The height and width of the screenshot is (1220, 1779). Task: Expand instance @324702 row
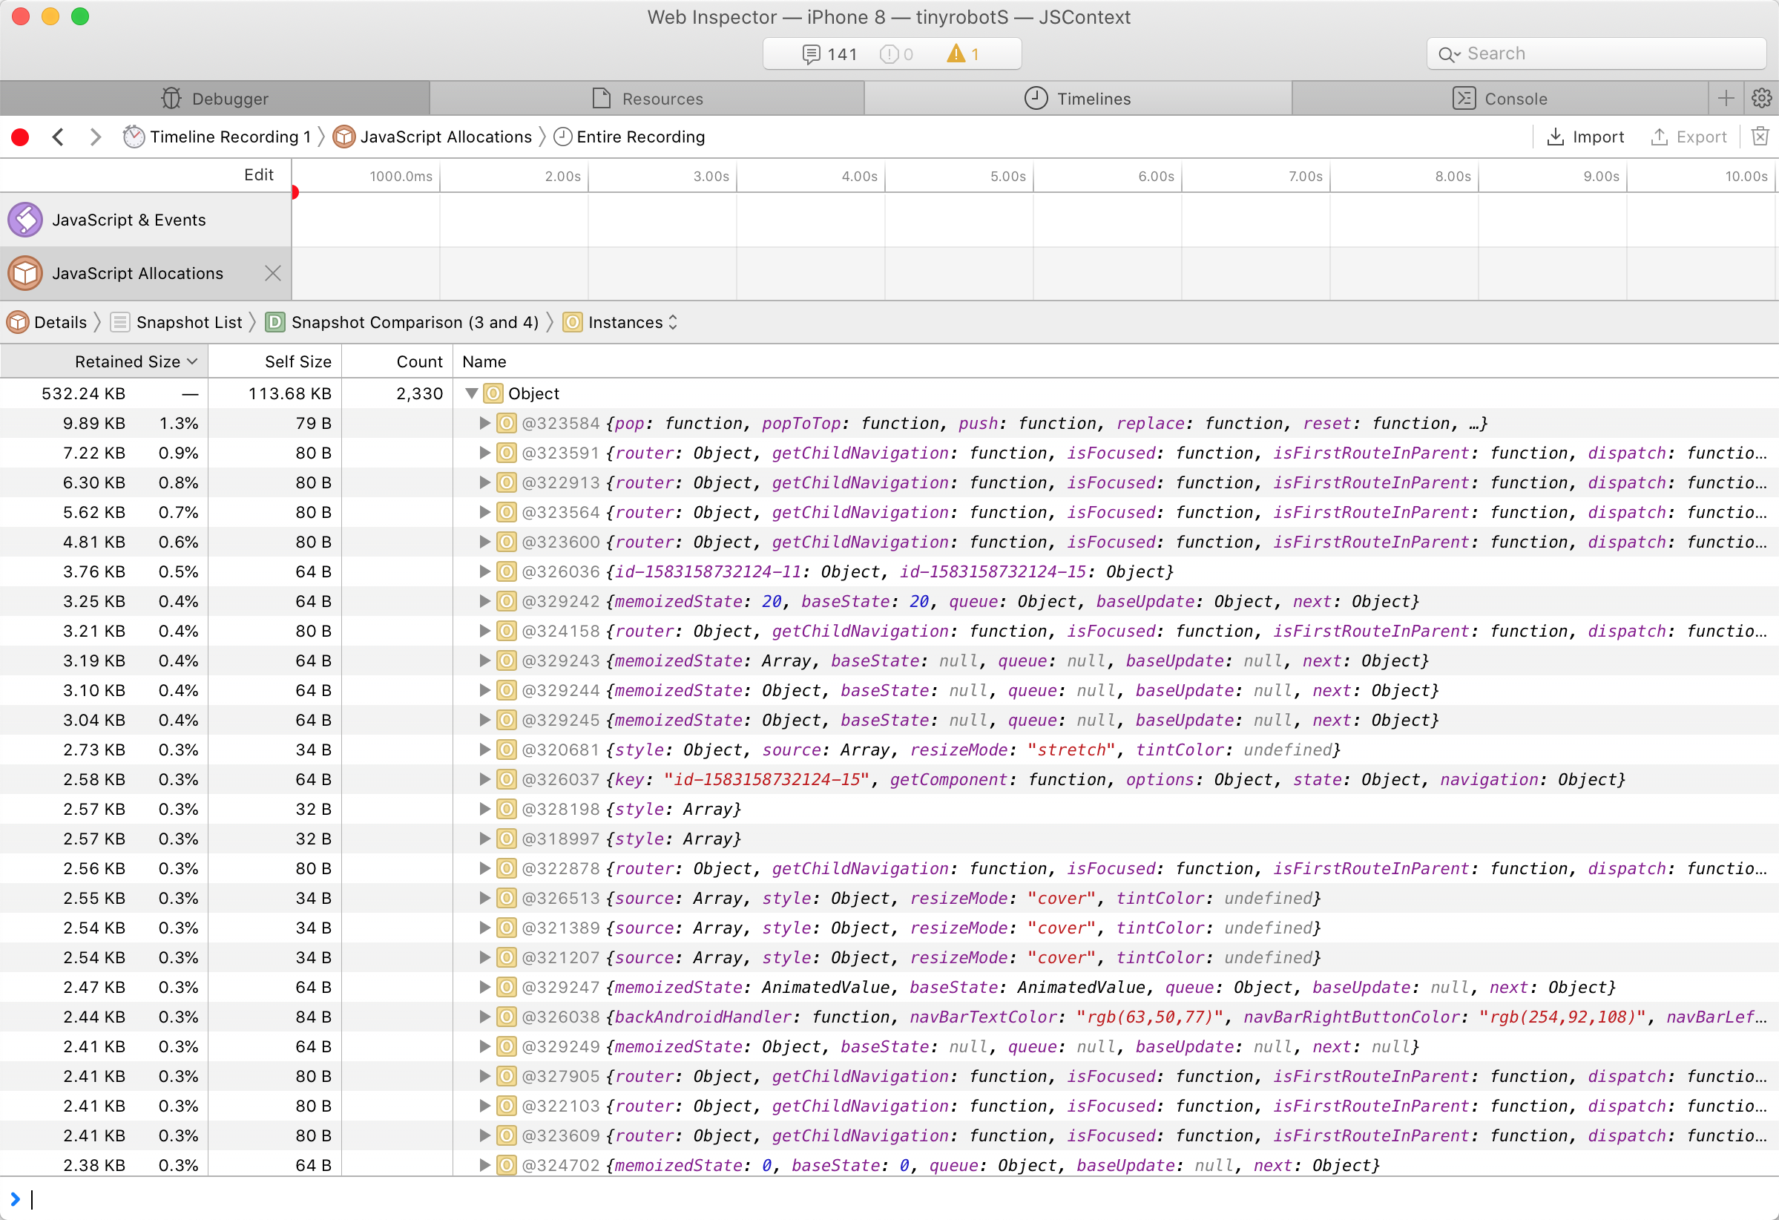click(x=484, y=1166)
